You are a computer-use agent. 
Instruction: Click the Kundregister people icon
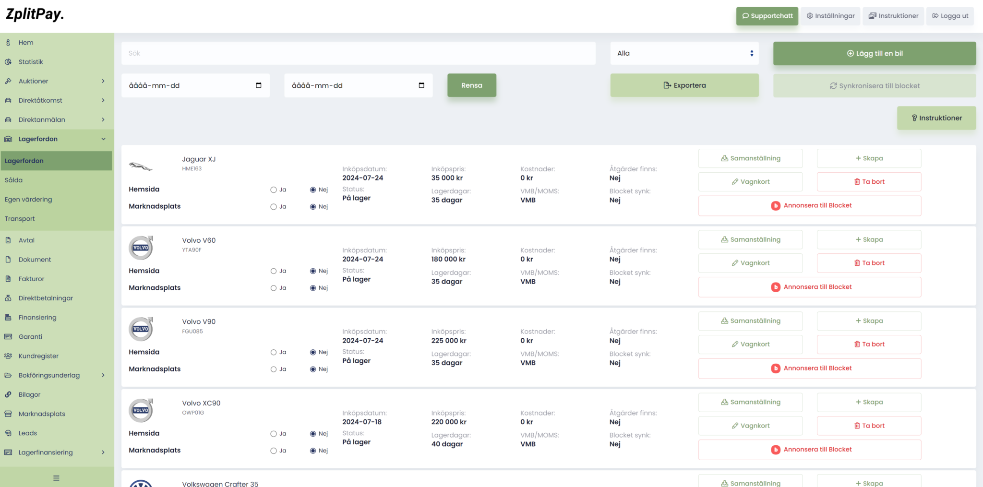8,356
